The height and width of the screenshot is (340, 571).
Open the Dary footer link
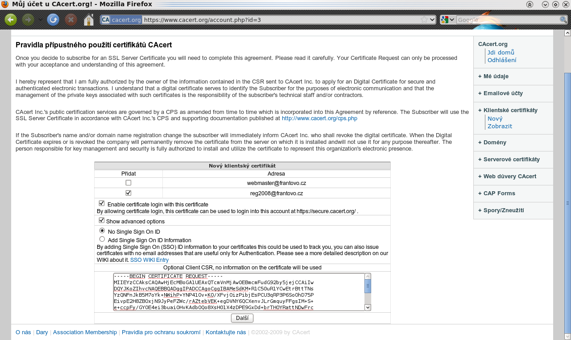click(42, 332)
